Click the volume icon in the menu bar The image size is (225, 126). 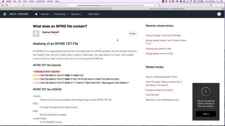click(188, 1)
